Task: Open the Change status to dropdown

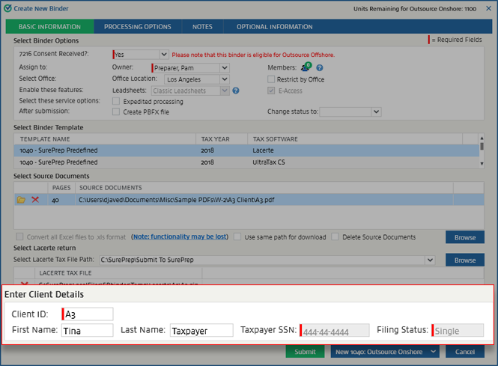Action: point(351,112)
